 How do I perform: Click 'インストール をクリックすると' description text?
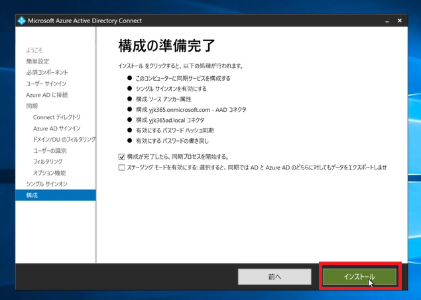tap(180, 66)
